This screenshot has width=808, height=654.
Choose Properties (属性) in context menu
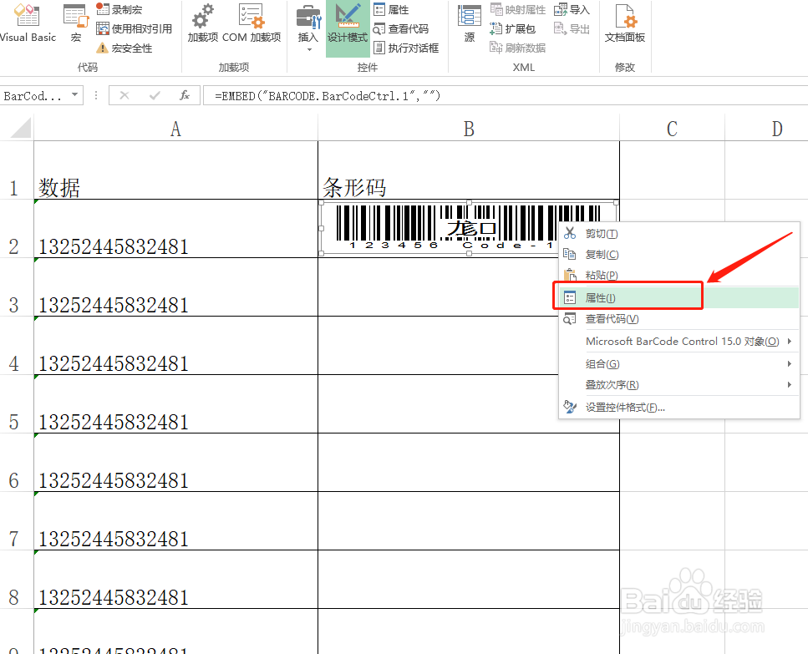click(679, 297)
